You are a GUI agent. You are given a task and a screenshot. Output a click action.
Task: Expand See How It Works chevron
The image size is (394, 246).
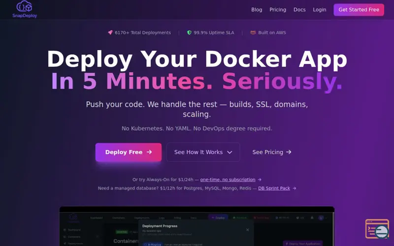(x=230, y=152)
